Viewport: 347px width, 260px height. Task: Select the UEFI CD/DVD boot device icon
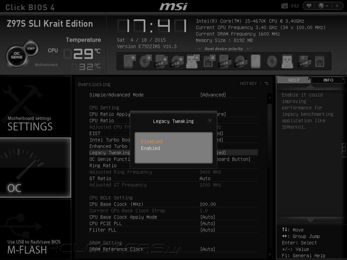(x=146, y=61)
